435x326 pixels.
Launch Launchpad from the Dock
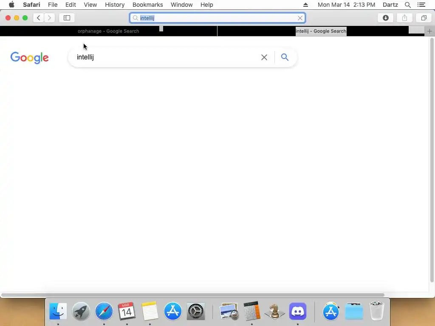(81, 311)
